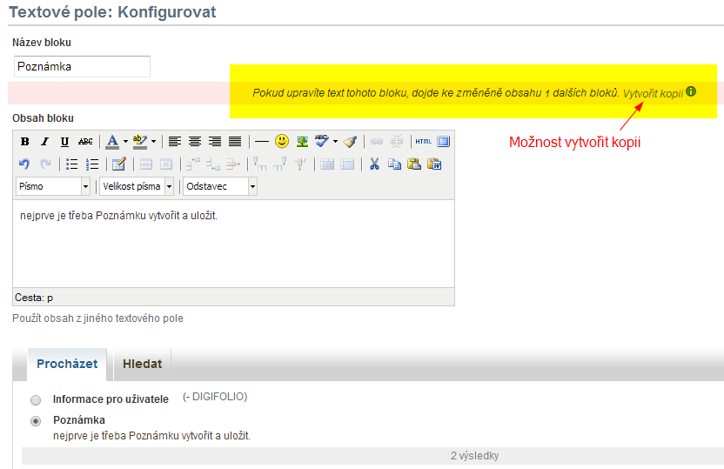Click the 'Vytvořit kopii' link

[653, 93]
